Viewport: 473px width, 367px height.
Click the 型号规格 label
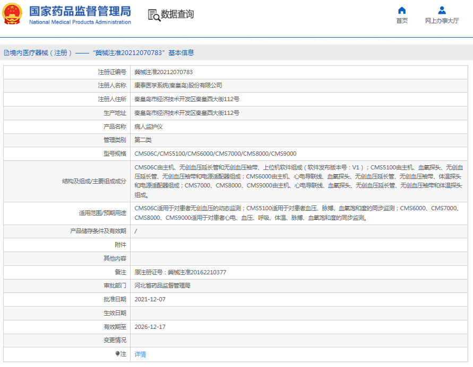(x=115, y=154)
